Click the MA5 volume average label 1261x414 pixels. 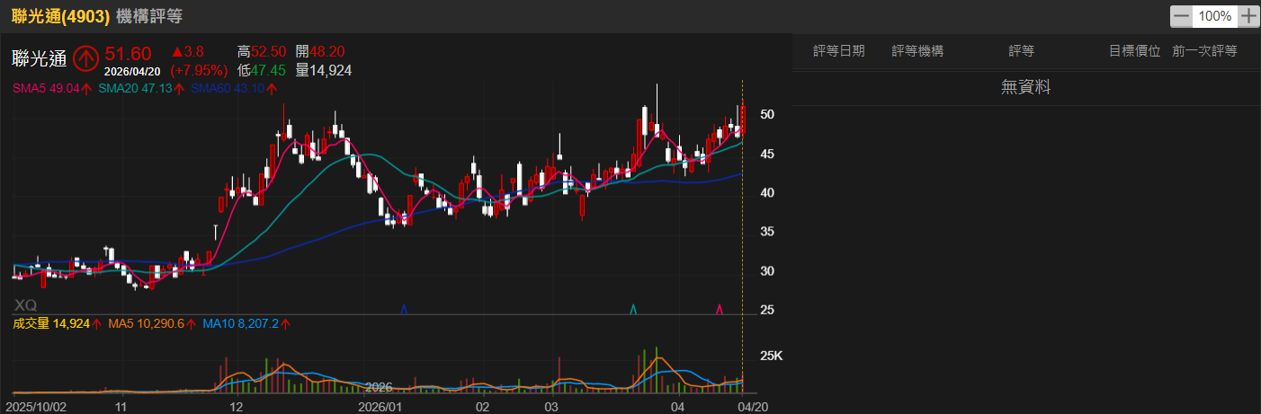click(145, 323)
